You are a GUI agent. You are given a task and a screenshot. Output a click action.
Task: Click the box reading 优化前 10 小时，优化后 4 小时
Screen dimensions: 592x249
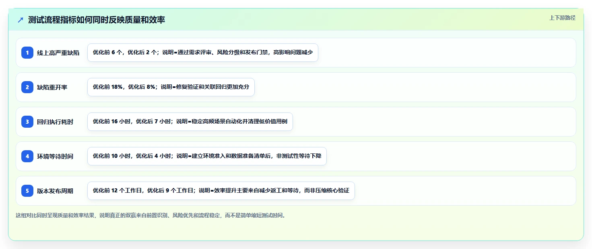coord(207,156)
